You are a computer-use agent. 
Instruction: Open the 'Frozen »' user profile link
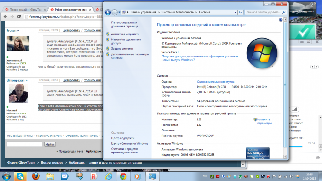pyautogui.click(x=13, y=30)
